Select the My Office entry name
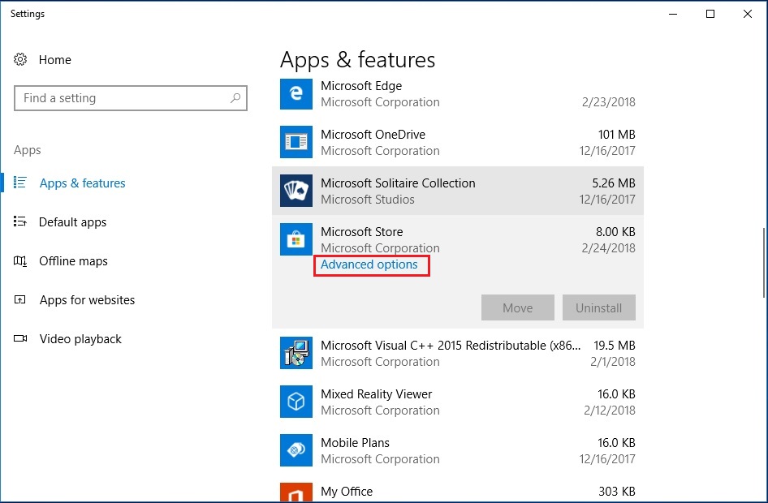The image size is (768, 503). tap(347, 492)
